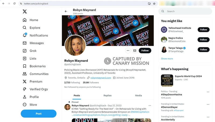Open Esports World Cup 2024 event
Viewport: 215px width, 122px height.
188,76
